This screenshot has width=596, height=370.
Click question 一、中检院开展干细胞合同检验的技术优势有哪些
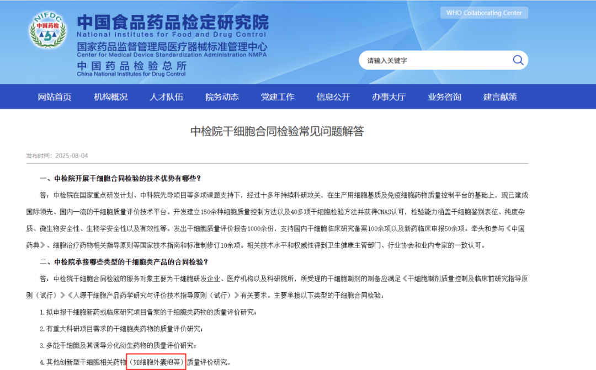pyautogui.click(x=120, y=179)
